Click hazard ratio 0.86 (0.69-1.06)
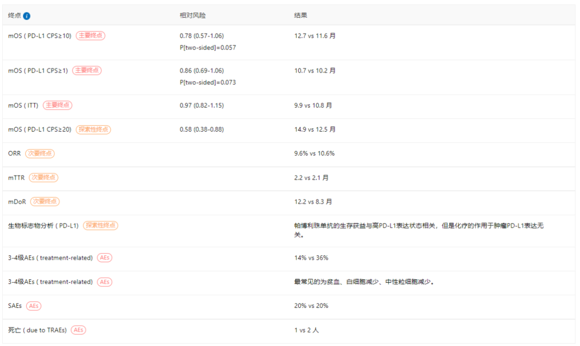Screen dimensions: 580x346 (201, 71)
